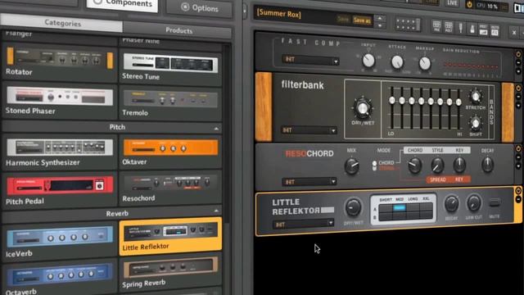Click the Resochord Mix knob
The width and height of the screenshot is (524, 295).
pos(351,166)
